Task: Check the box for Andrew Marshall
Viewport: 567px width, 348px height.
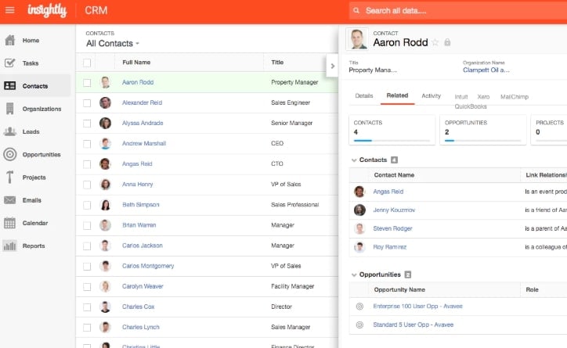Action: tap(87, 144)
